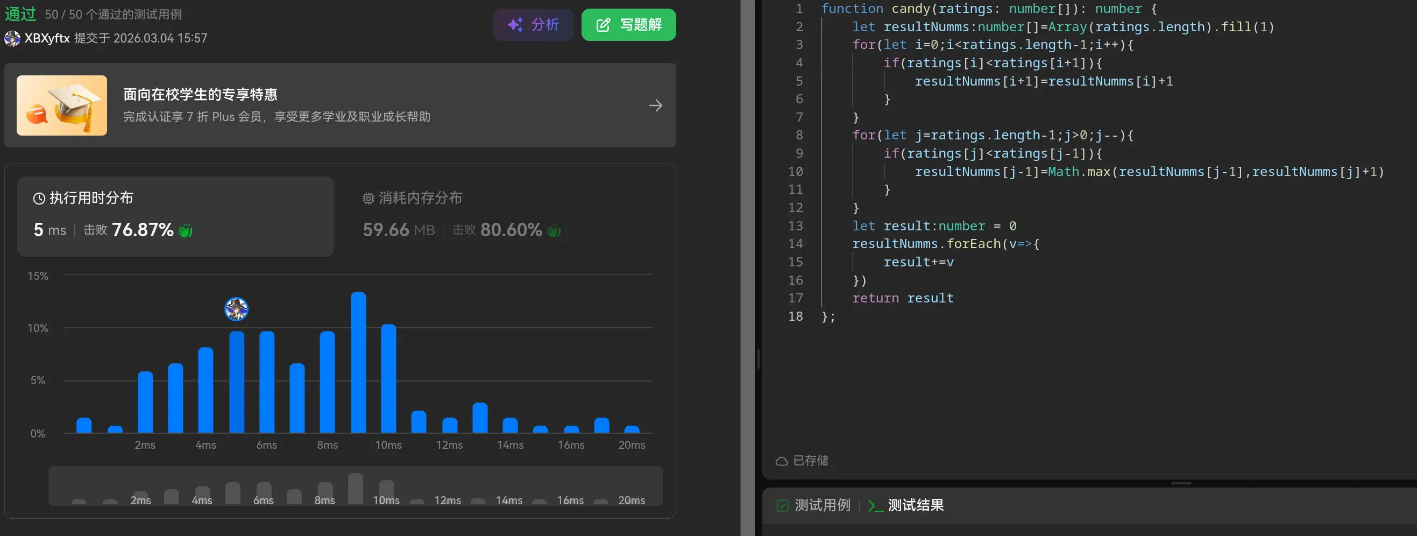Click the chip icon beside 消耗内存分布
The width and height of the screenshot is (1417, 536).
[x=368, y=199]
